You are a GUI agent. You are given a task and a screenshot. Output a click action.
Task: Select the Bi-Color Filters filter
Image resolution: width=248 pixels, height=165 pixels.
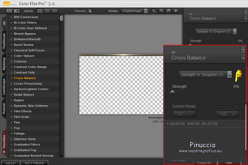tap(25, 23)
